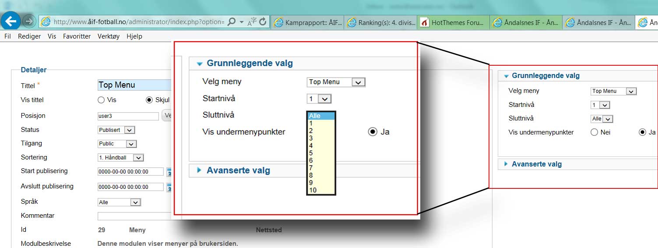658x248 pixels.
Task: Open the address bar autocomplete dropdown arrow
Action: [x=242, y=21]
